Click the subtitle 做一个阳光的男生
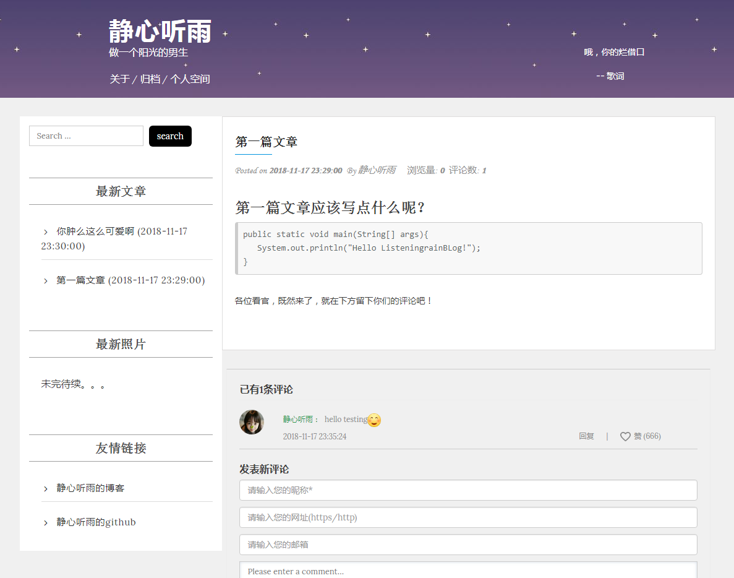734x578 pixels. 148,53
